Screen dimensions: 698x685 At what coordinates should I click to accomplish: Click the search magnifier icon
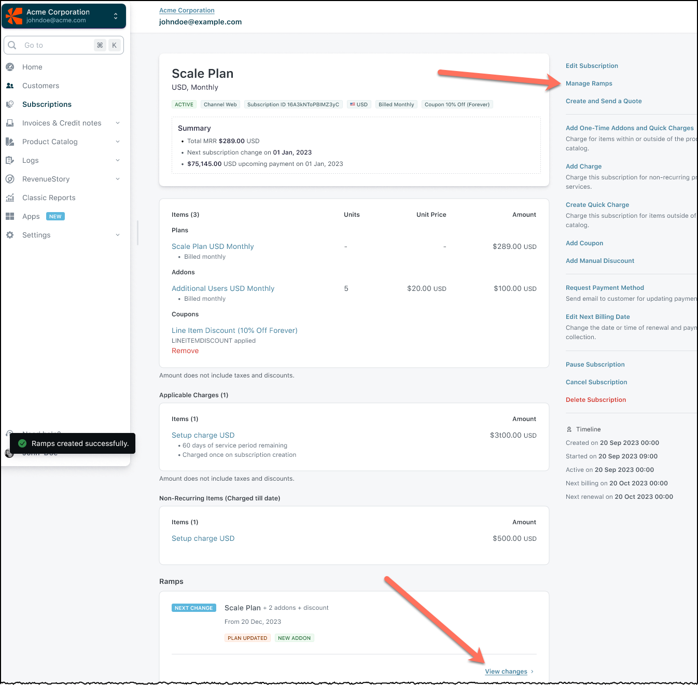12,45
